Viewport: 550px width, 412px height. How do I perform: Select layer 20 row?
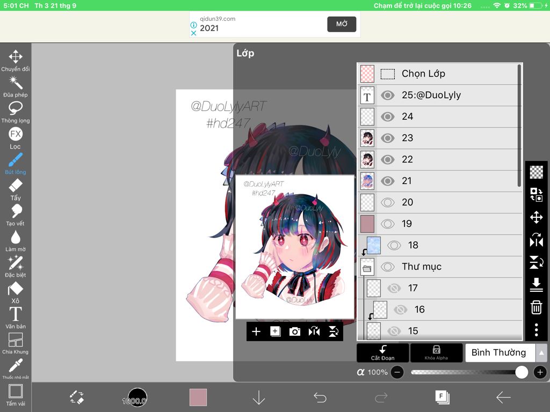tap(439, 202)
